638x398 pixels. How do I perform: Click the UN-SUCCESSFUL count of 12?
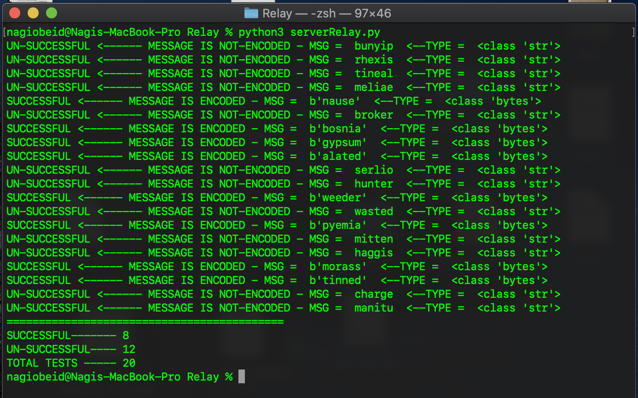(129, 349)
